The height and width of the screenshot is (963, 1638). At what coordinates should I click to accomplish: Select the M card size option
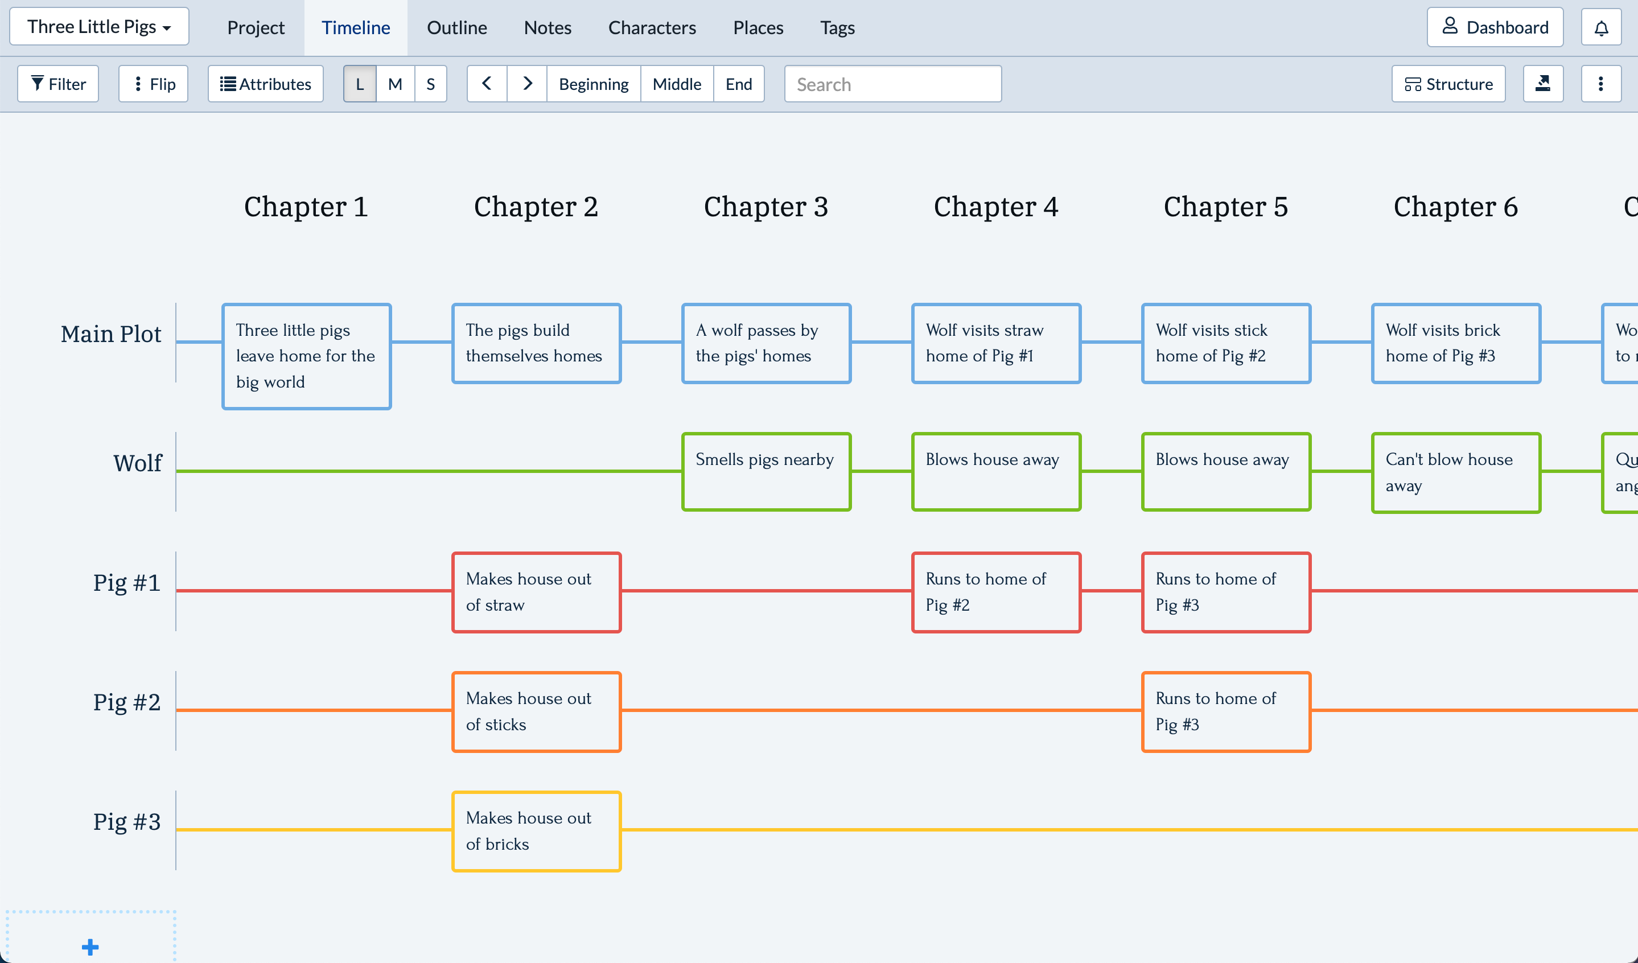click(x=394, y=83)
